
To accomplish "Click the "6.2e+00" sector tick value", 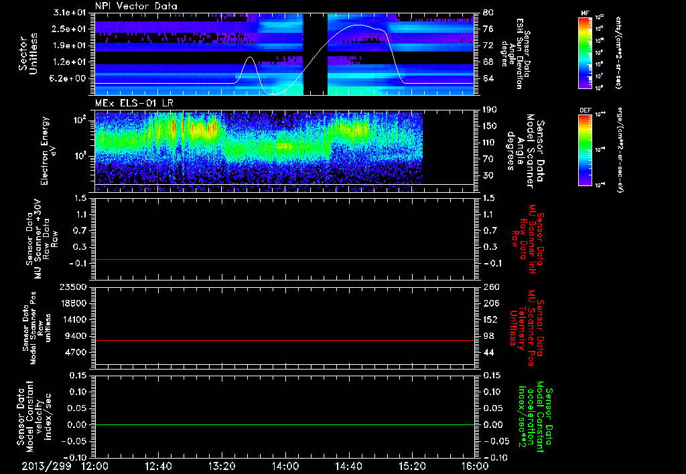I will click(68, 78).
